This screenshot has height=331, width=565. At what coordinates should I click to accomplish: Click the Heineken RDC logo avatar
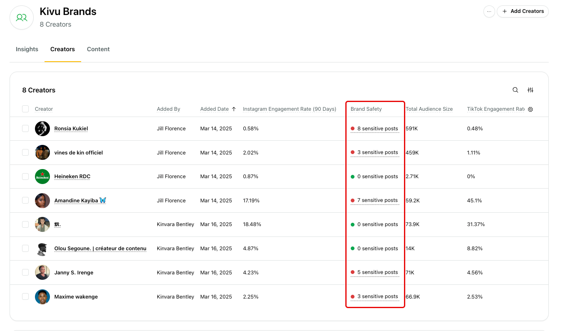click(42, 177)
